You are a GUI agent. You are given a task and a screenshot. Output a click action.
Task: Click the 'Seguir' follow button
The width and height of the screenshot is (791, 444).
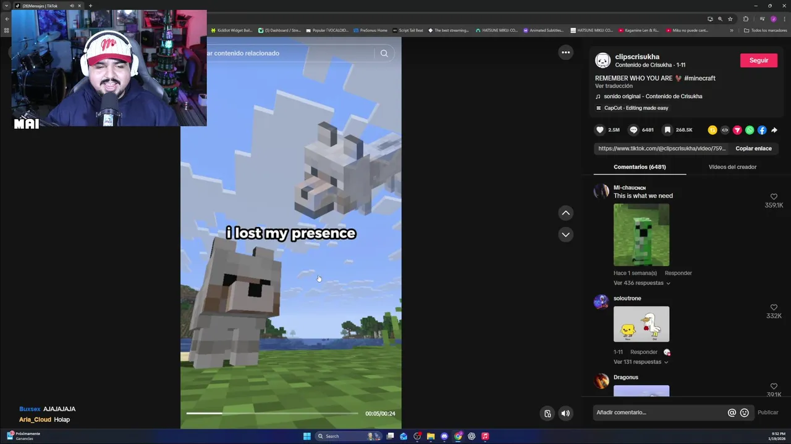(758, 60)
